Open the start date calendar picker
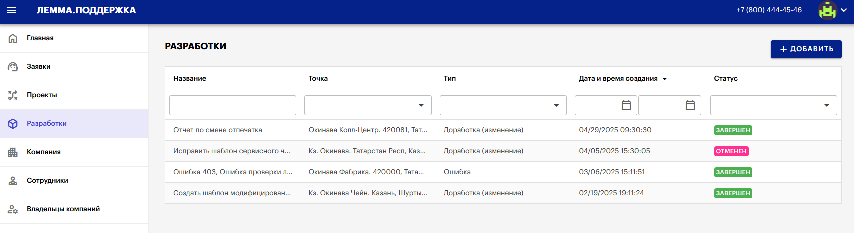The width and height of the screenshot is (854, 233). 626,105
